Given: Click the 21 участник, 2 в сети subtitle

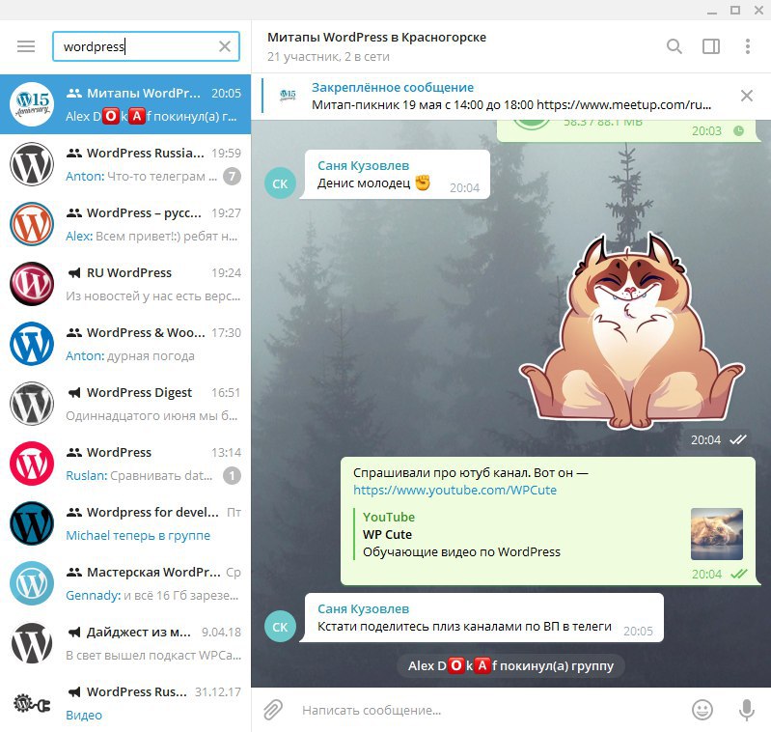Looking at the screenshot, I should [328, 57].
